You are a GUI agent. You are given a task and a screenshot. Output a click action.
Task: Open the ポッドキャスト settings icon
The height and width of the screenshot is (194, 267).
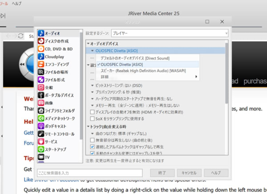pyautogui.click(x=41, y=126)
